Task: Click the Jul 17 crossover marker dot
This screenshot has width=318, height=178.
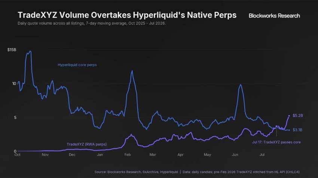Action: [x=276, y=126]
